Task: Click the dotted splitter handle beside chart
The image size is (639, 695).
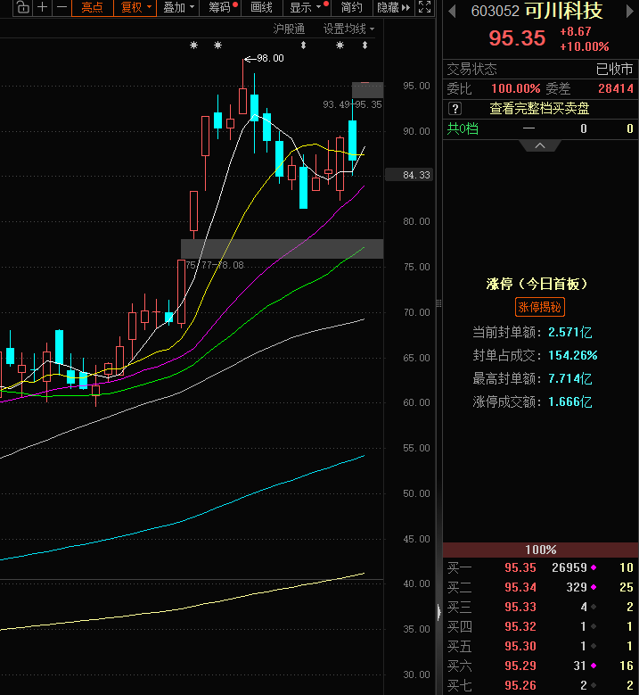Action: 438,303
